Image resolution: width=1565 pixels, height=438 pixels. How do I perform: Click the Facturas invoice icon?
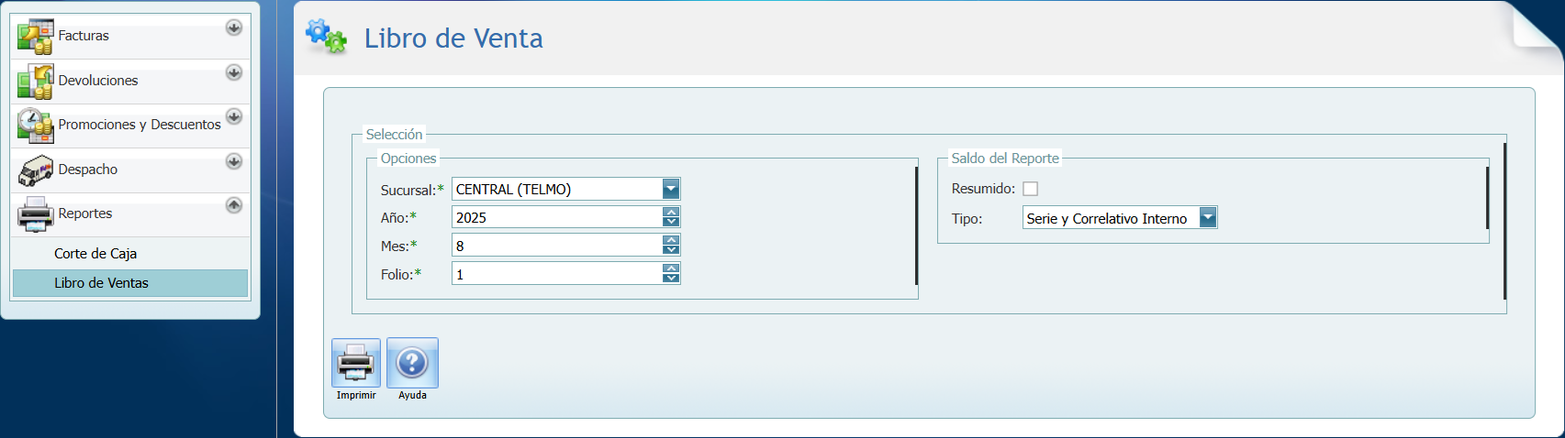coord(35,37)
